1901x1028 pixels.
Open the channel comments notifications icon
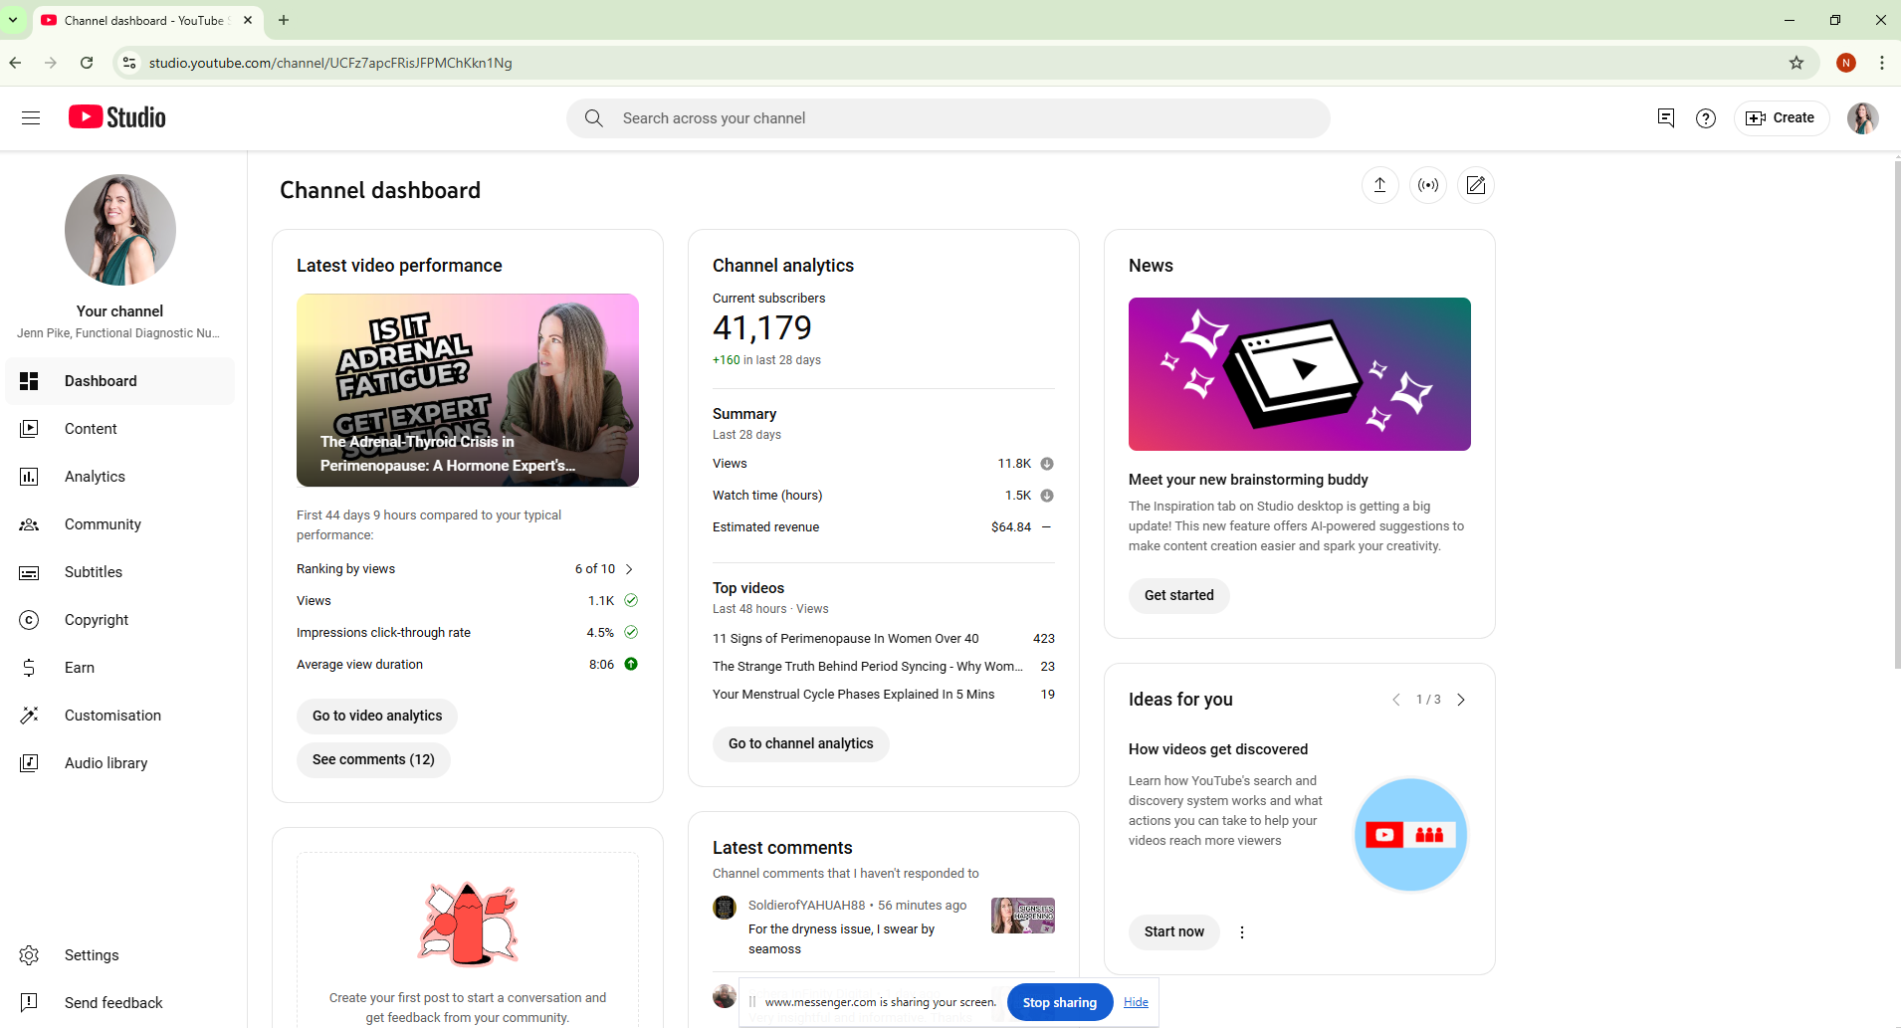1665,118
